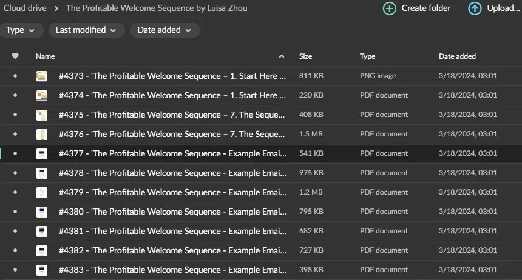Image resolution: width=522 pixels, height=280 pixels.
Task: Click file icon of #4381 PDF
Action: point(42,231)
